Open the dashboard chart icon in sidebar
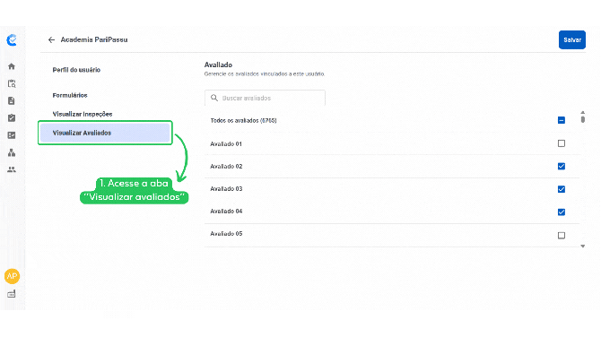 12,135
